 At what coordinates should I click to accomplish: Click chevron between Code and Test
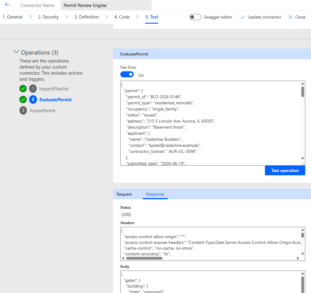pyautogui.click(x=137, y=17)
